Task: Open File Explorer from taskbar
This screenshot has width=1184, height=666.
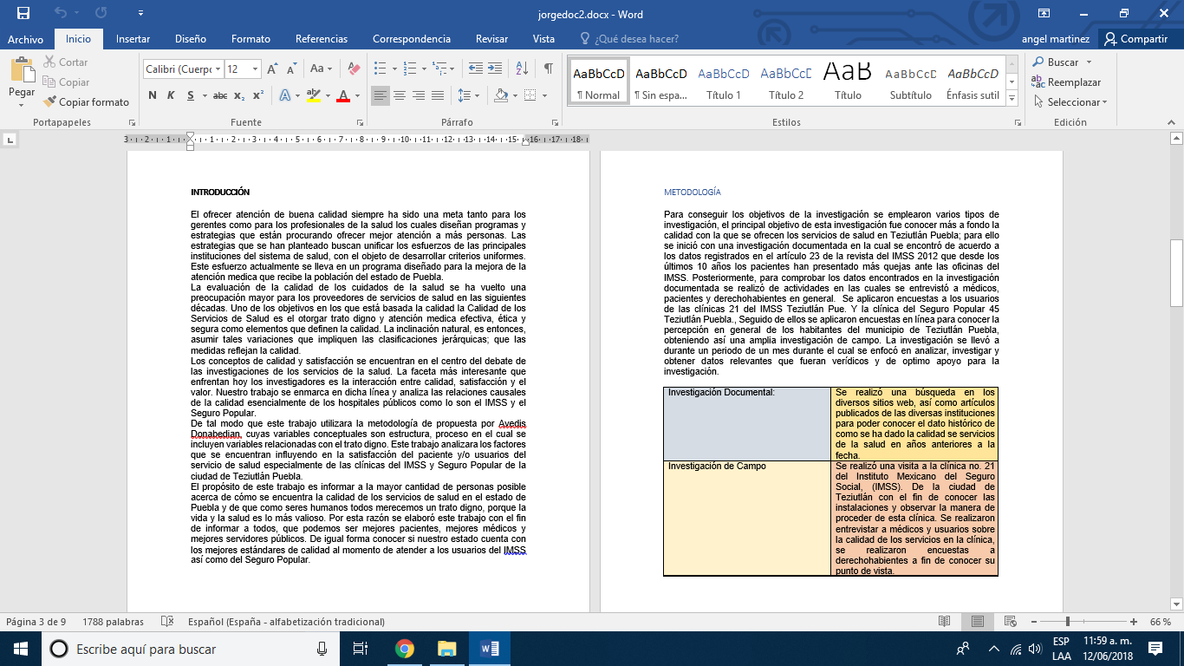Action: (x=447, y=649)
